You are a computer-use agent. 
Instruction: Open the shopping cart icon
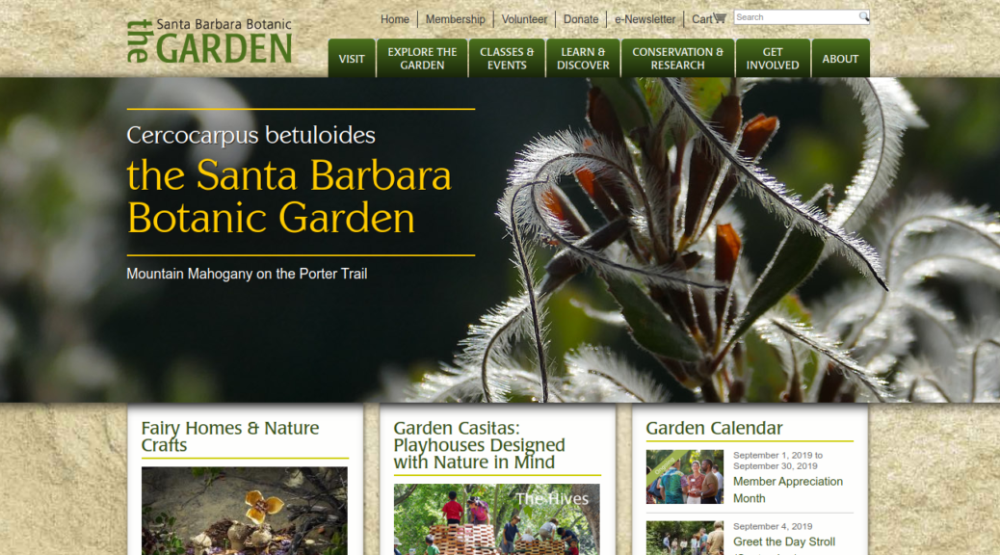tap(720, 18)
